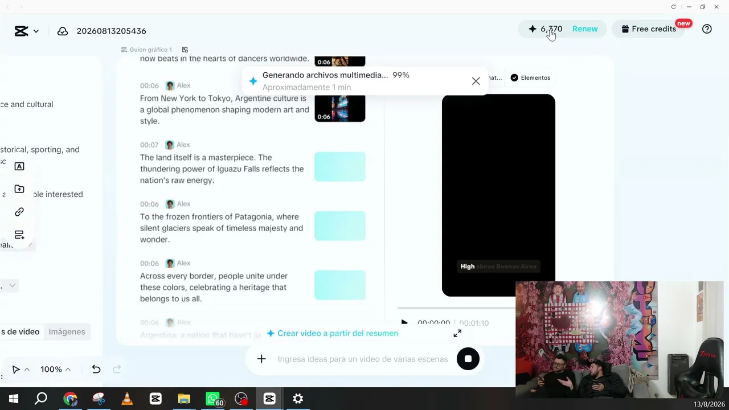This screenshot has width=729, height=410.
Task: Click the upload media folder icon
Action: pyautogui.click(x=19, y=189)
